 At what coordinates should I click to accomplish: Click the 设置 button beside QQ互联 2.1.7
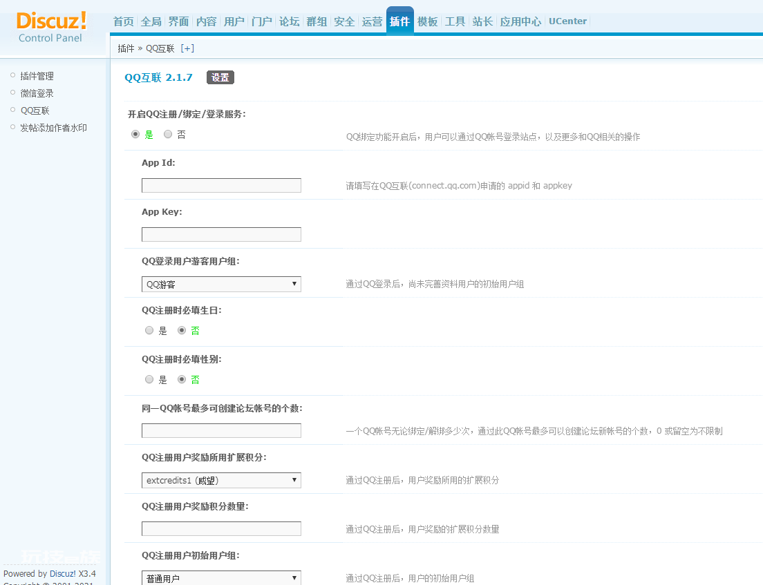click(x=220, y=77)
